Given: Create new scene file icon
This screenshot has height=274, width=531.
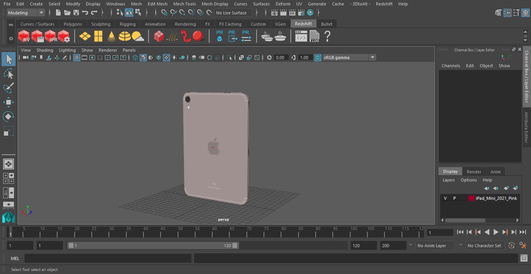Looking at the screenshot, I should (58, 13).
